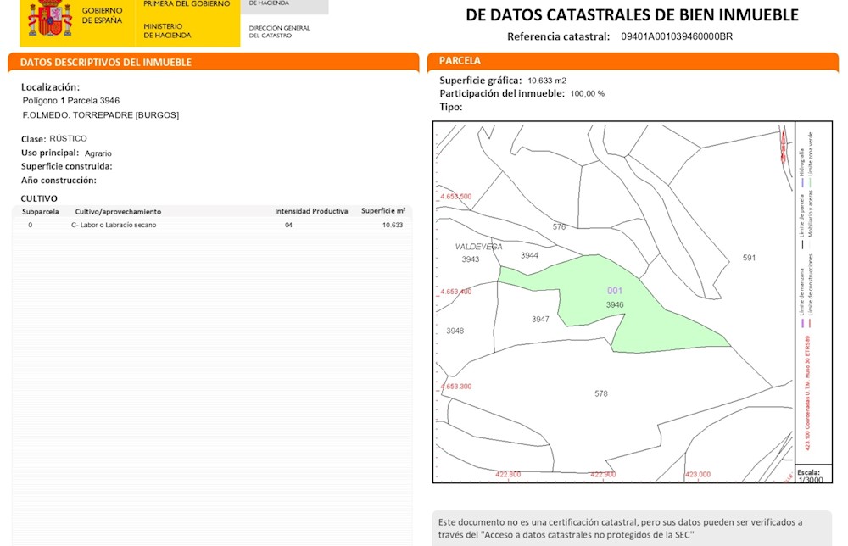Click the Escala 1/3000 scale box
This screenshot has width=848, height=546.
pyautogui.click(x=813, y=474)
